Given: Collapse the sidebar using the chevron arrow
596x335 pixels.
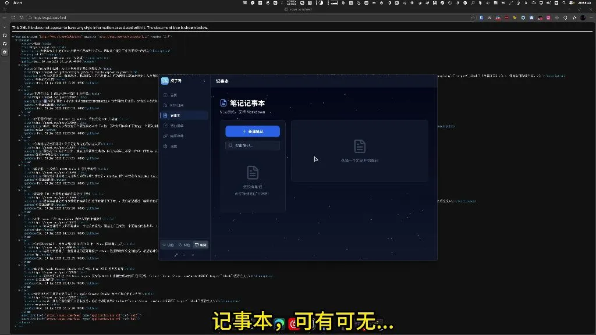Looking at the screenshot, I should [x=203, y=80].
